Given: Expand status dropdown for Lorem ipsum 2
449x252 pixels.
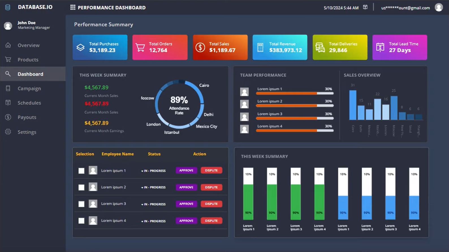Looking at the screenshot, I should click(x=142, y=188).
